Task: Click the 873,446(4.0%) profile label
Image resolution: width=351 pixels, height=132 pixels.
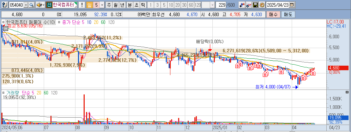Action: [27, 70]
